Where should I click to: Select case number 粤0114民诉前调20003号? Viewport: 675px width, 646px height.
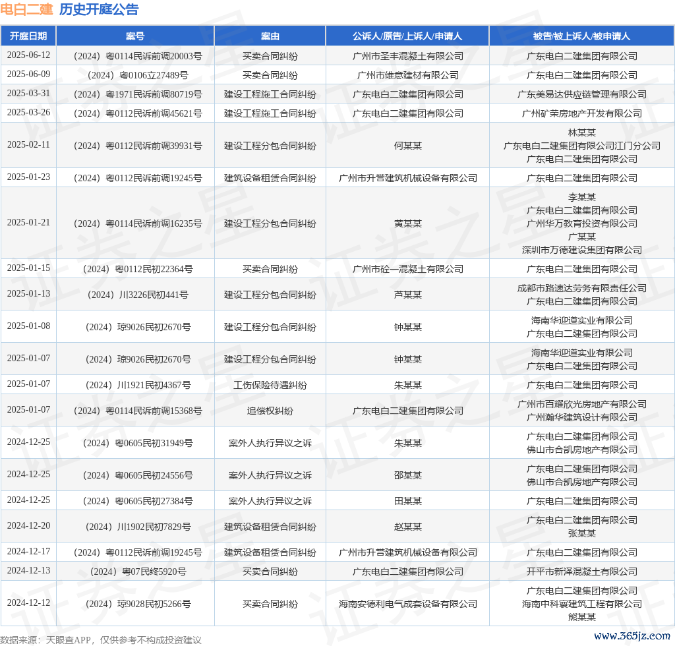click(138, 56)
